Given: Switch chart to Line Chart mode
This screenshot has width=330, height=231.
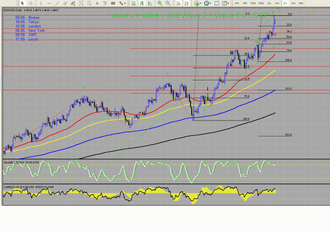Looking at the screenshot, I should point(150,3).
